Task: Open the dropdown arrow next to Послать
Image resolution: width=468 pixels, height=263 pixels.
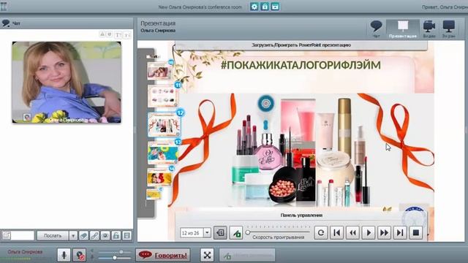Action: (x=73, y=235)
